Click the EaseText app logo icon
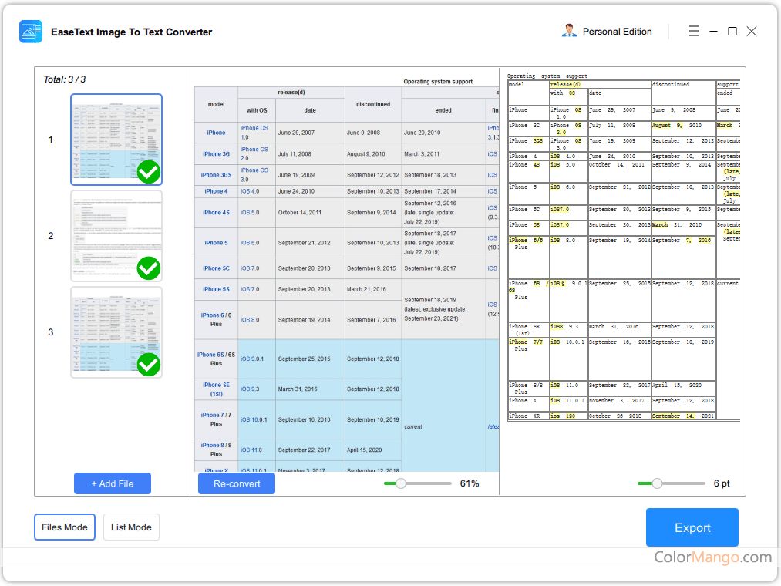This screenshot has height=586, width=781. coord(31,32)
